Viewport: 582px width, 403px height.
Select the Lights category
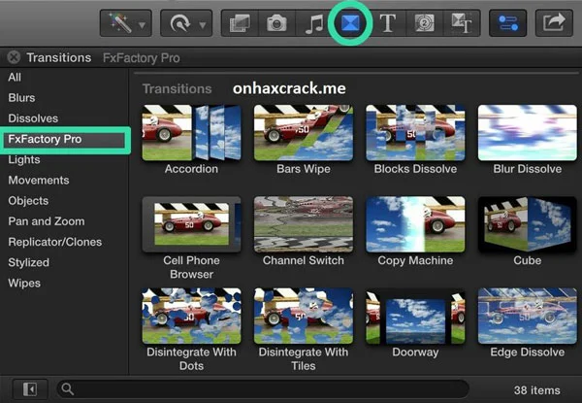tap(24, 159)
